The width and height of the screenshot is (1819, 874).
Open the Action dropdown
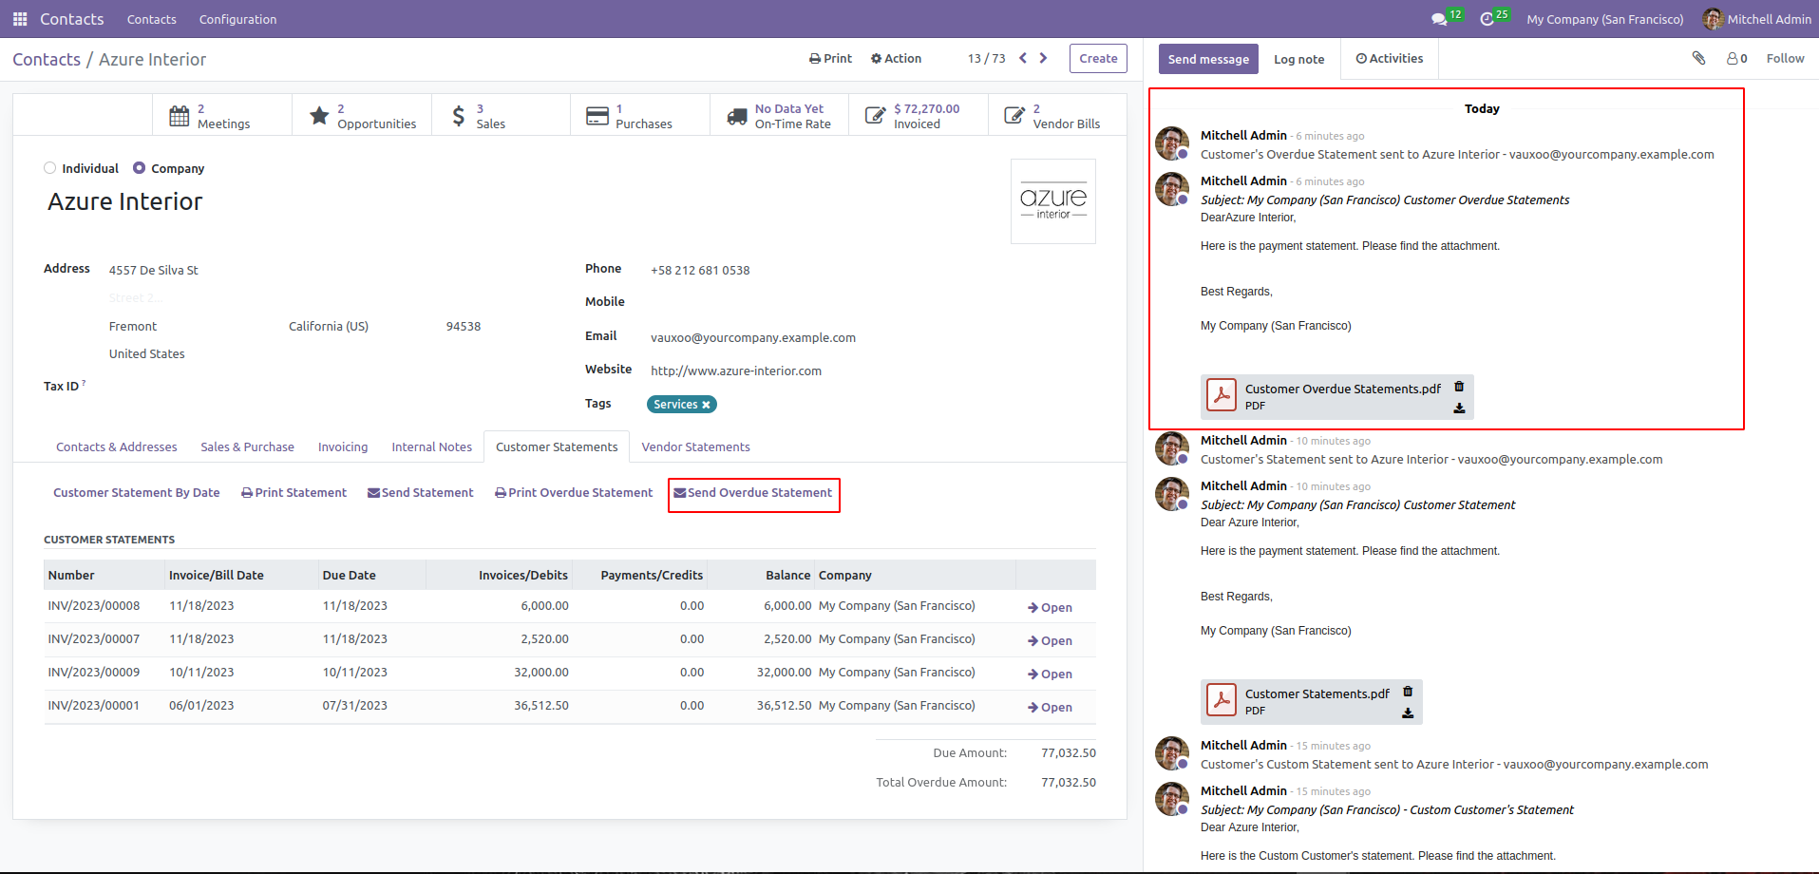point(896,58)
